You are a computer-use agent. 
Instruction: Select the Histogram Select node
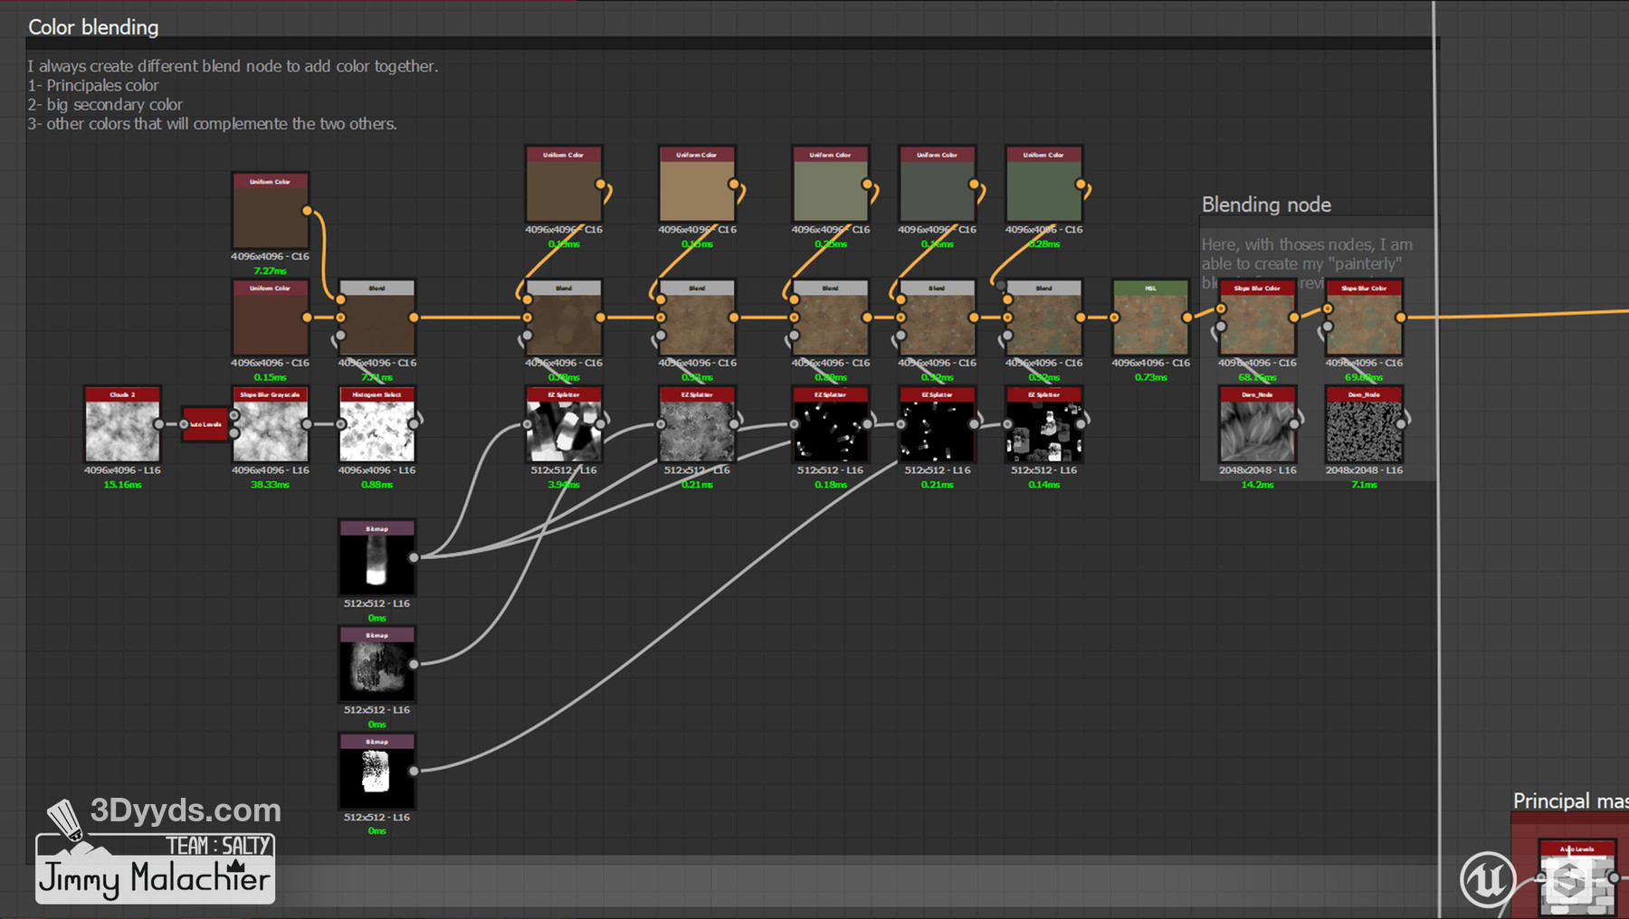point(376,430)
